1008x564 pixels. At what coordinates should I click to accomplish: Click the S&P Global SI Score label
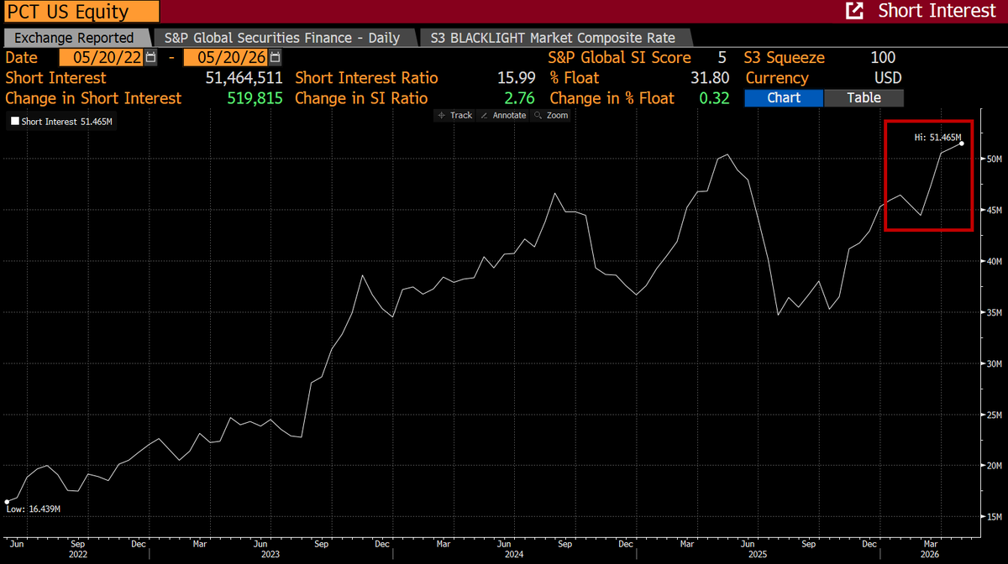click(619, 58)
